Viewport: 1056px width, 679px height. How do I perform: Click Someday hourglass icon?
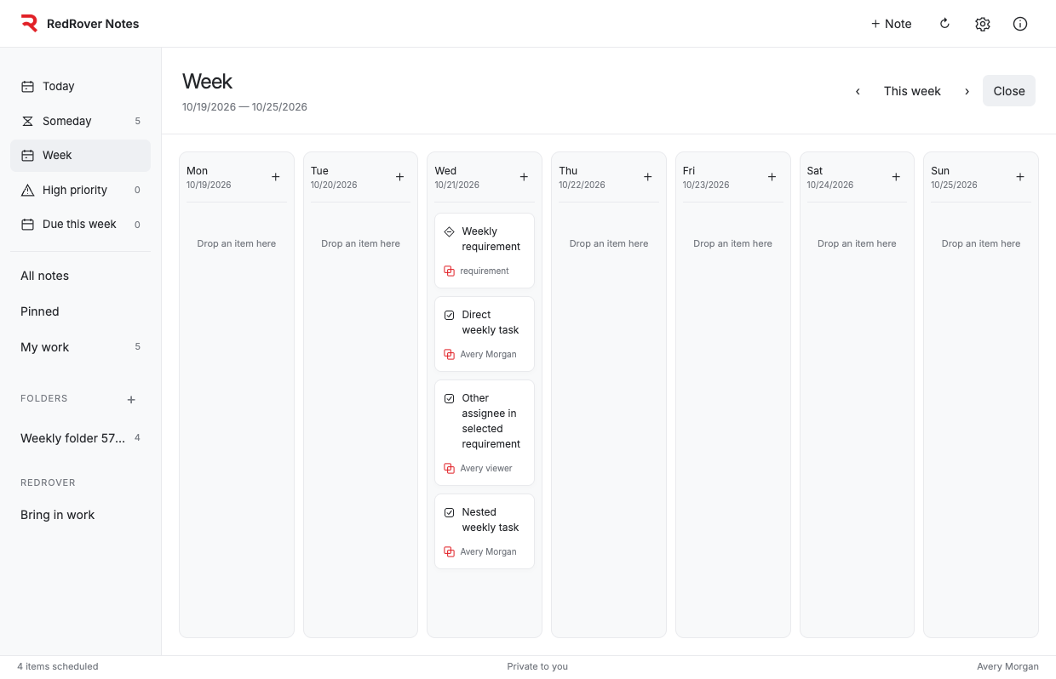[x=27, y=121]
